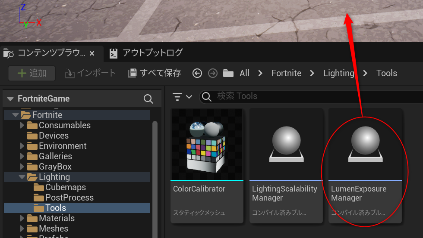Go back with the left arrow icon
423x238 pixels.
(x=197, y=73)
